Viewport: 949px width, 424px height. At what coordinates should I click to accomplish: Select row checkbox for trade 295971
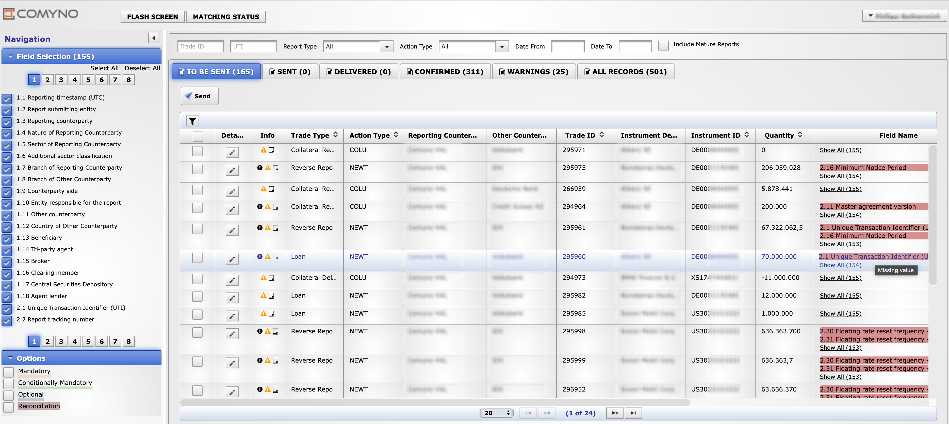[x=198, y=151]
